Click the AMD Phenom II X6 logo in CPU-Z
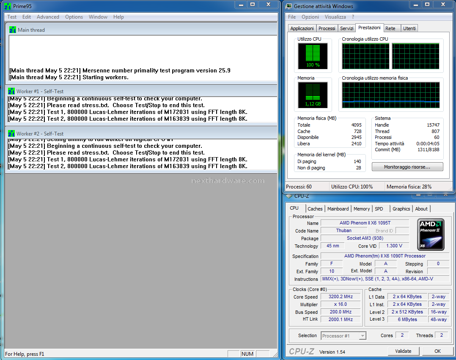Screen dimensions: 456x360 431,235
